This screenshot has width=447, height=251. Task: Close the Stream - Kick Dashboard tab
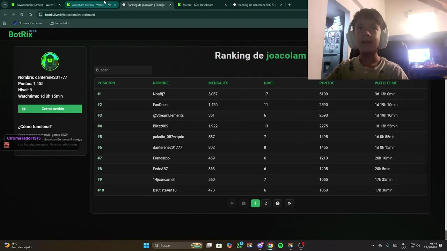(226, 5)
